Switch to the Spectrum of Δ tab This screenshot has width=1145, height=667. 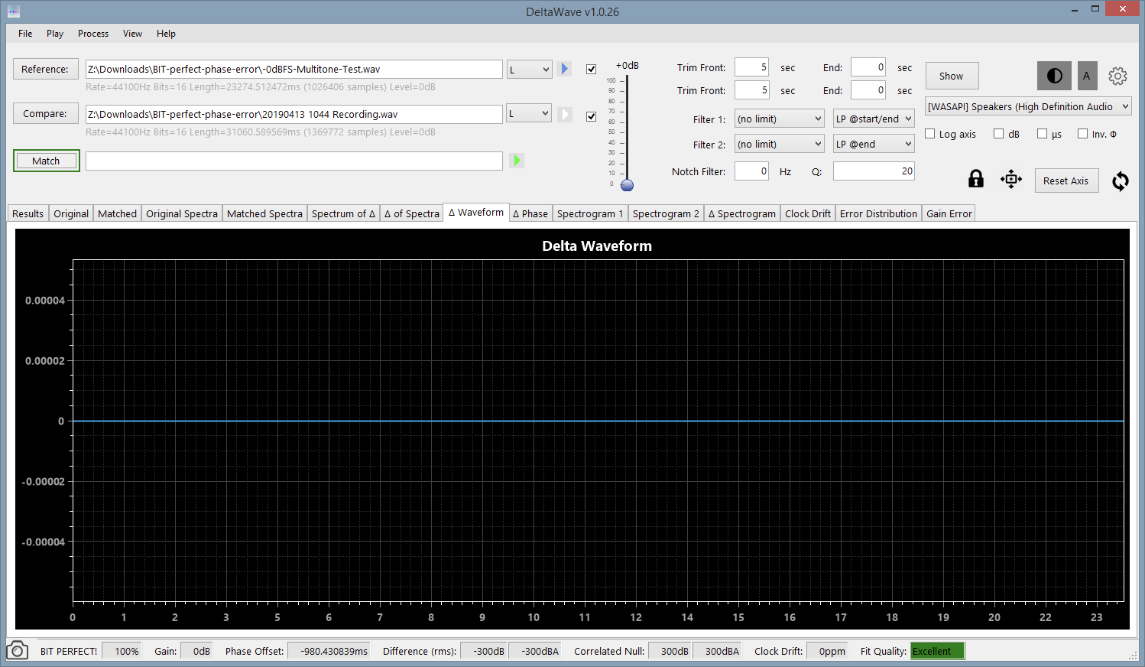[x=343, y=213]
